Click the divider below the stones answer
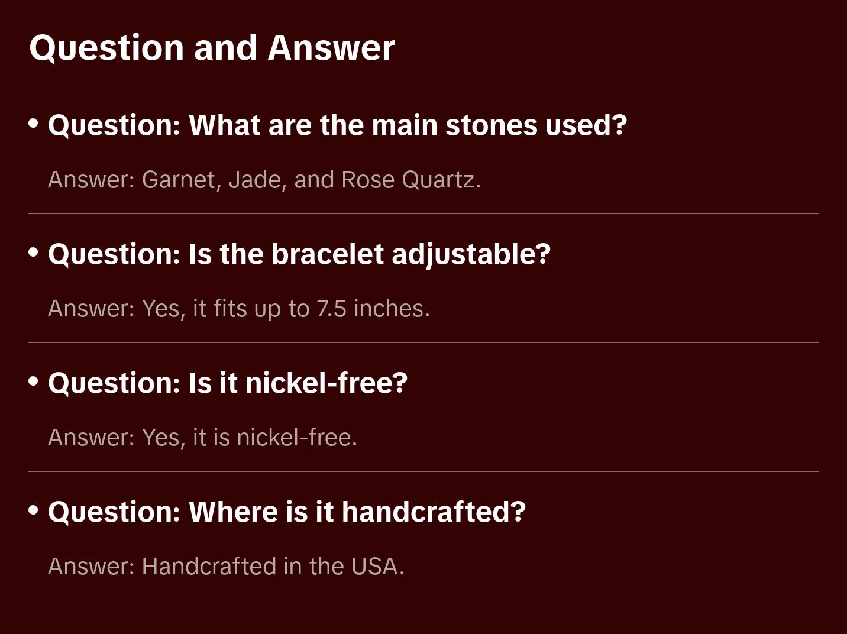The image size is (847, 634). pyautogui.click(x=423, y=214)
